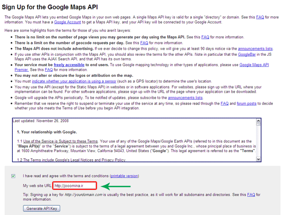Click '1.2 The Terms include Google's Legal Notices' line
The width and height of the screenshot is (281, 215).
point(72,160)
